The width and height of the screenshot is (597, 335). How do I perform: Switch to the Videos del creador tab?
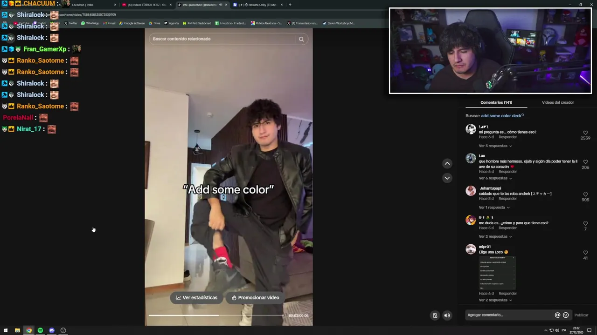[x=558, y=102]
